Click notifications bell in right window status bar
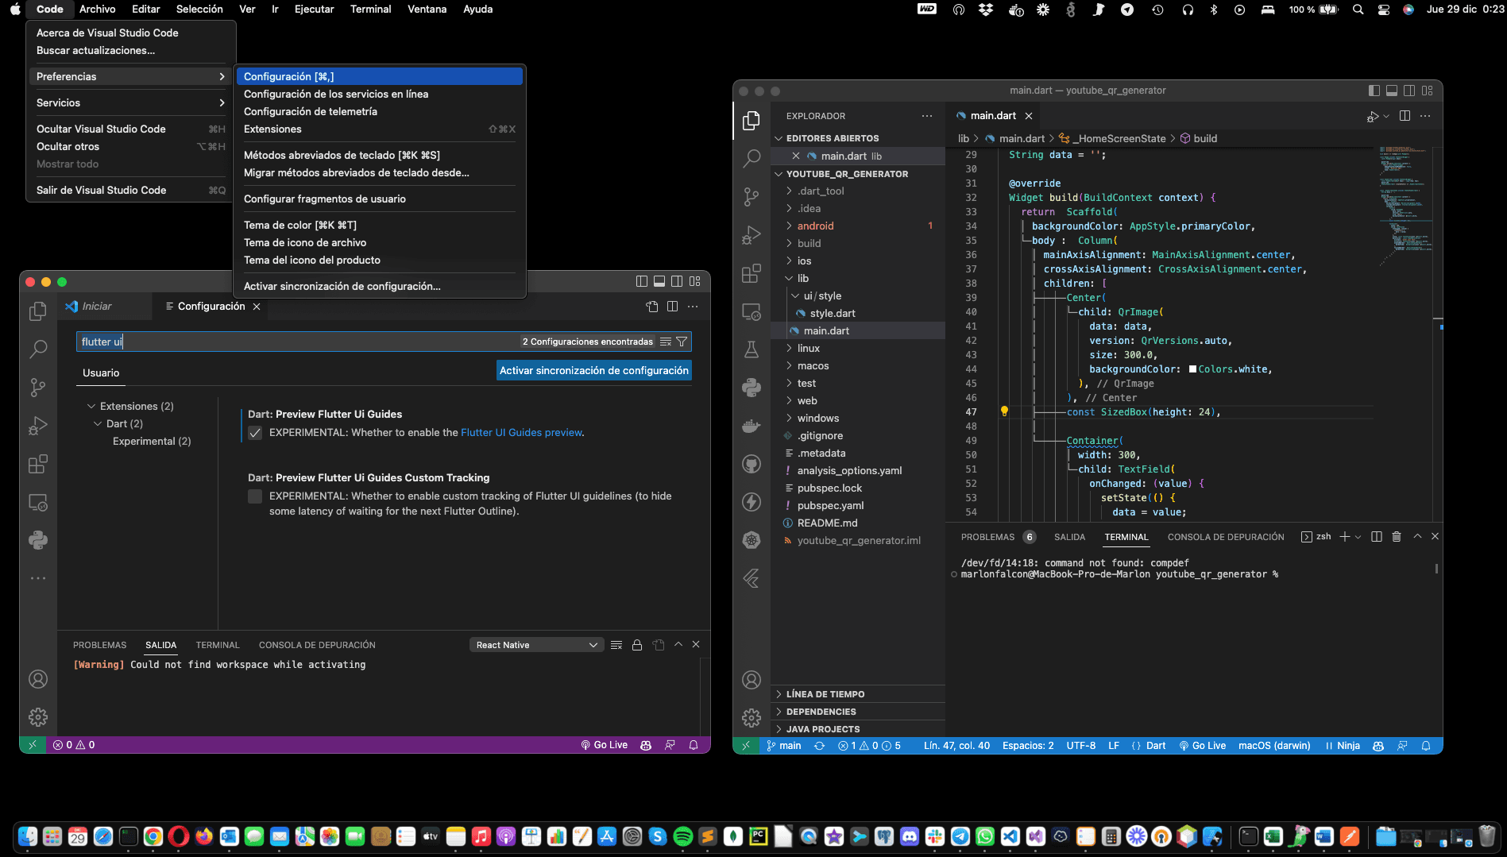 pyautogui.click(x=1426, y=746)
